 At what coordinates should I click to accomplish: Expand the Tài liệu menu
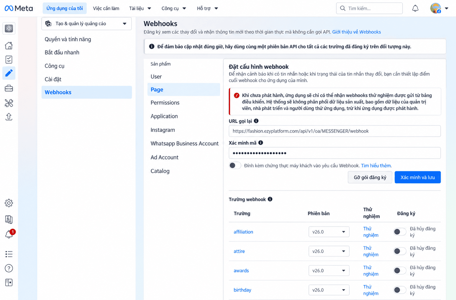140,8
